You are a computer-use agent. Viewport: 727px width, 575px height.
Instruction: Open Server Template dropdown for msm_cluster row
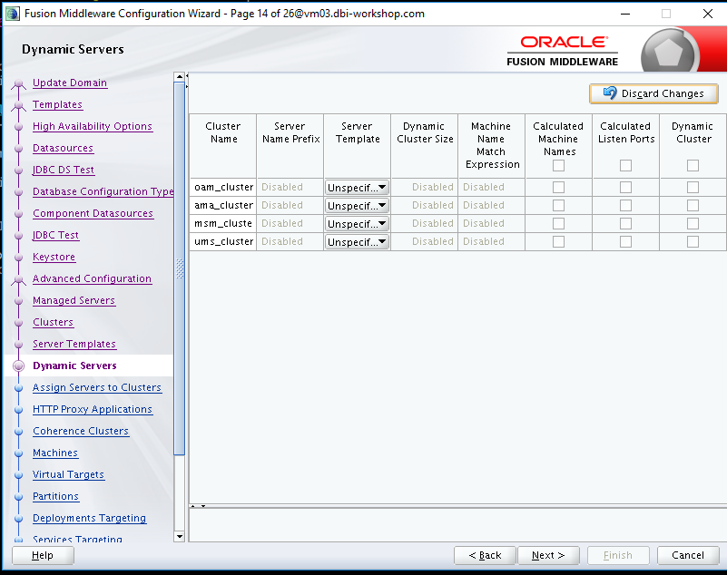click(x=357, y=223)
